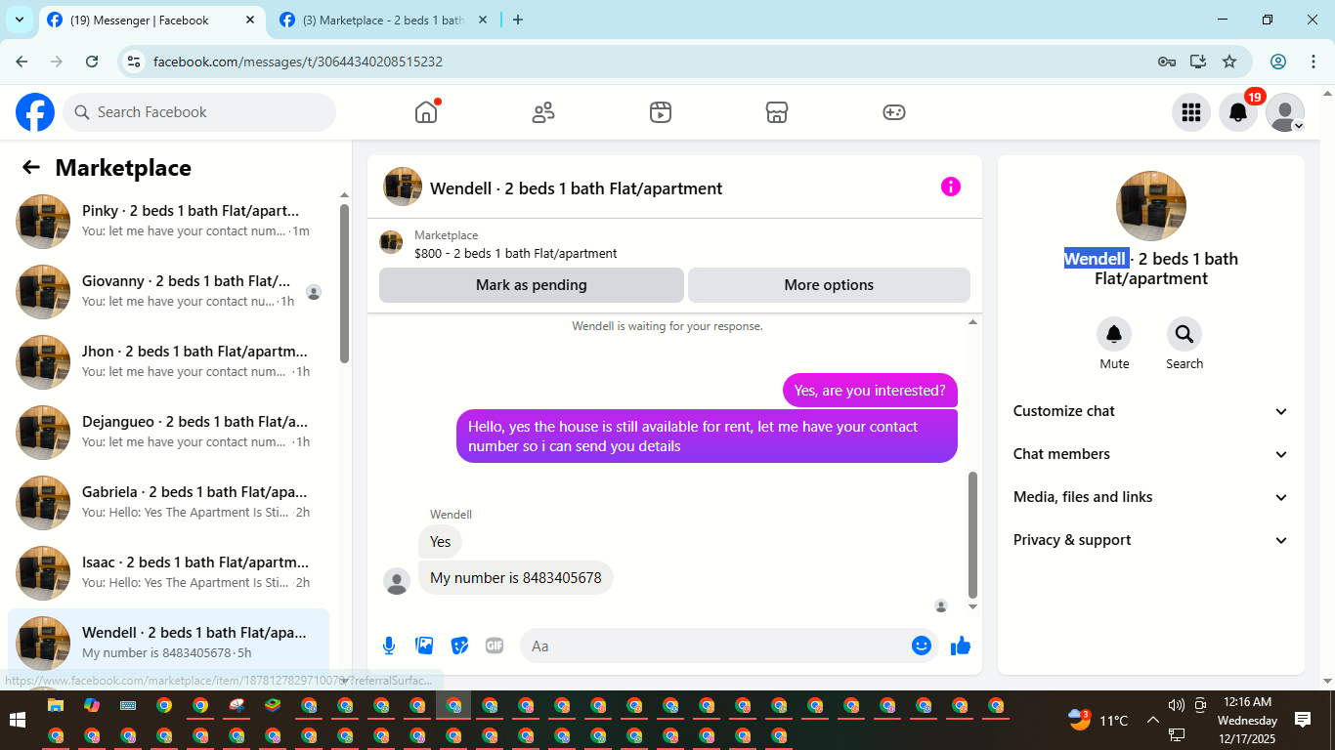Open the 11°C weather widget
Screen dimensions: 1335x750
(x=1098, y=721)
